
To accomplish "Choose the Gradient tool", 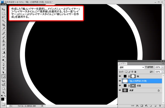I will [x=4, y=52].
